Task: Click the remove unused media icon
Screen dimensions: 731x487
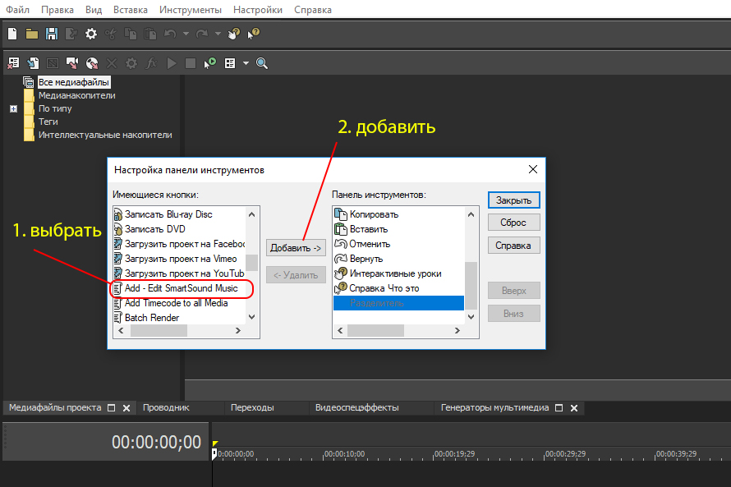Action: click(13, 63)
